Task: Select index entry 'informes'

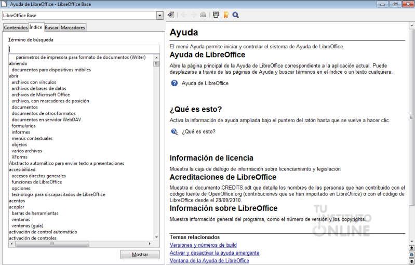Action: [21, 132]
